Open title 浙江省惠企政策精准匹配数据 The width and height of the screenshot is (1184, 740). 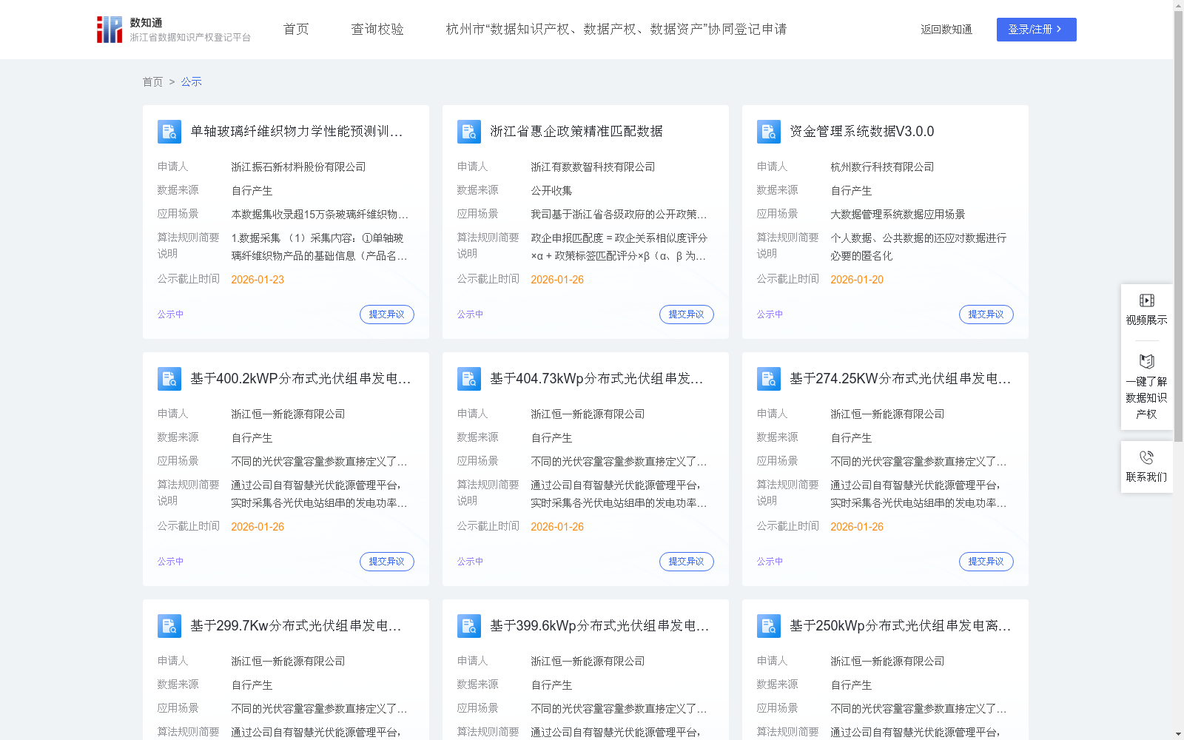576,132
